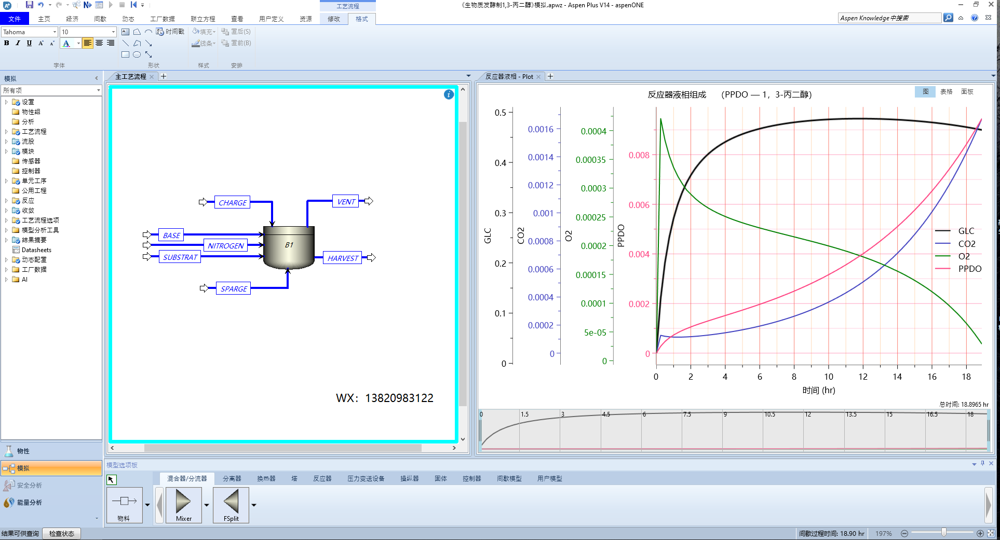Open the 主页 ribbon tab

click(44, 19)
